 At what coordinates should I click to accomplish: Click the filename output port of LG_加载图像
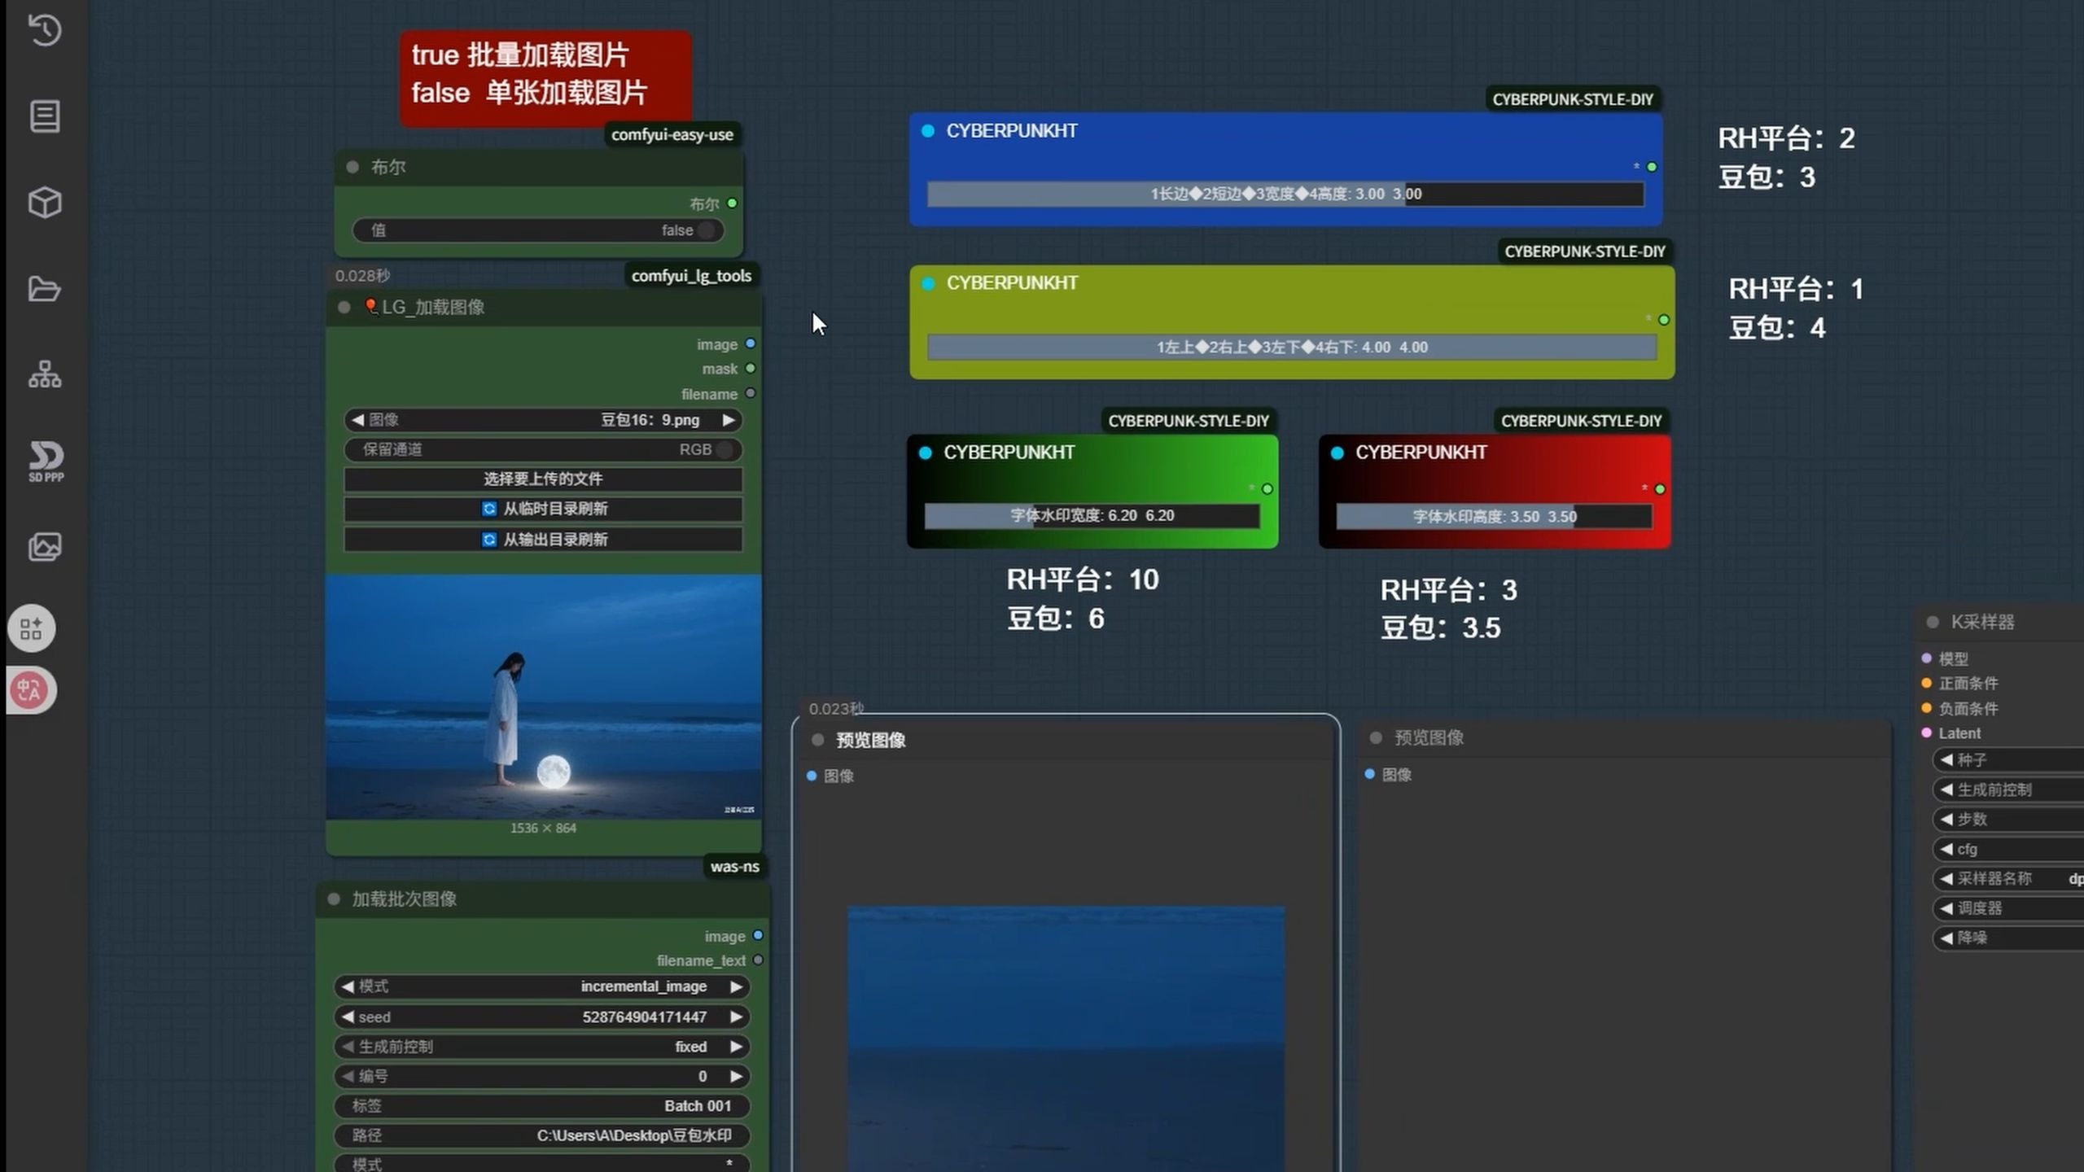pos(751,393)
